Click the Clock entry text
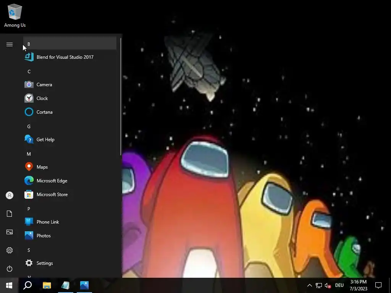The height and width of the screenshot is (293, 391). point(42,98)
